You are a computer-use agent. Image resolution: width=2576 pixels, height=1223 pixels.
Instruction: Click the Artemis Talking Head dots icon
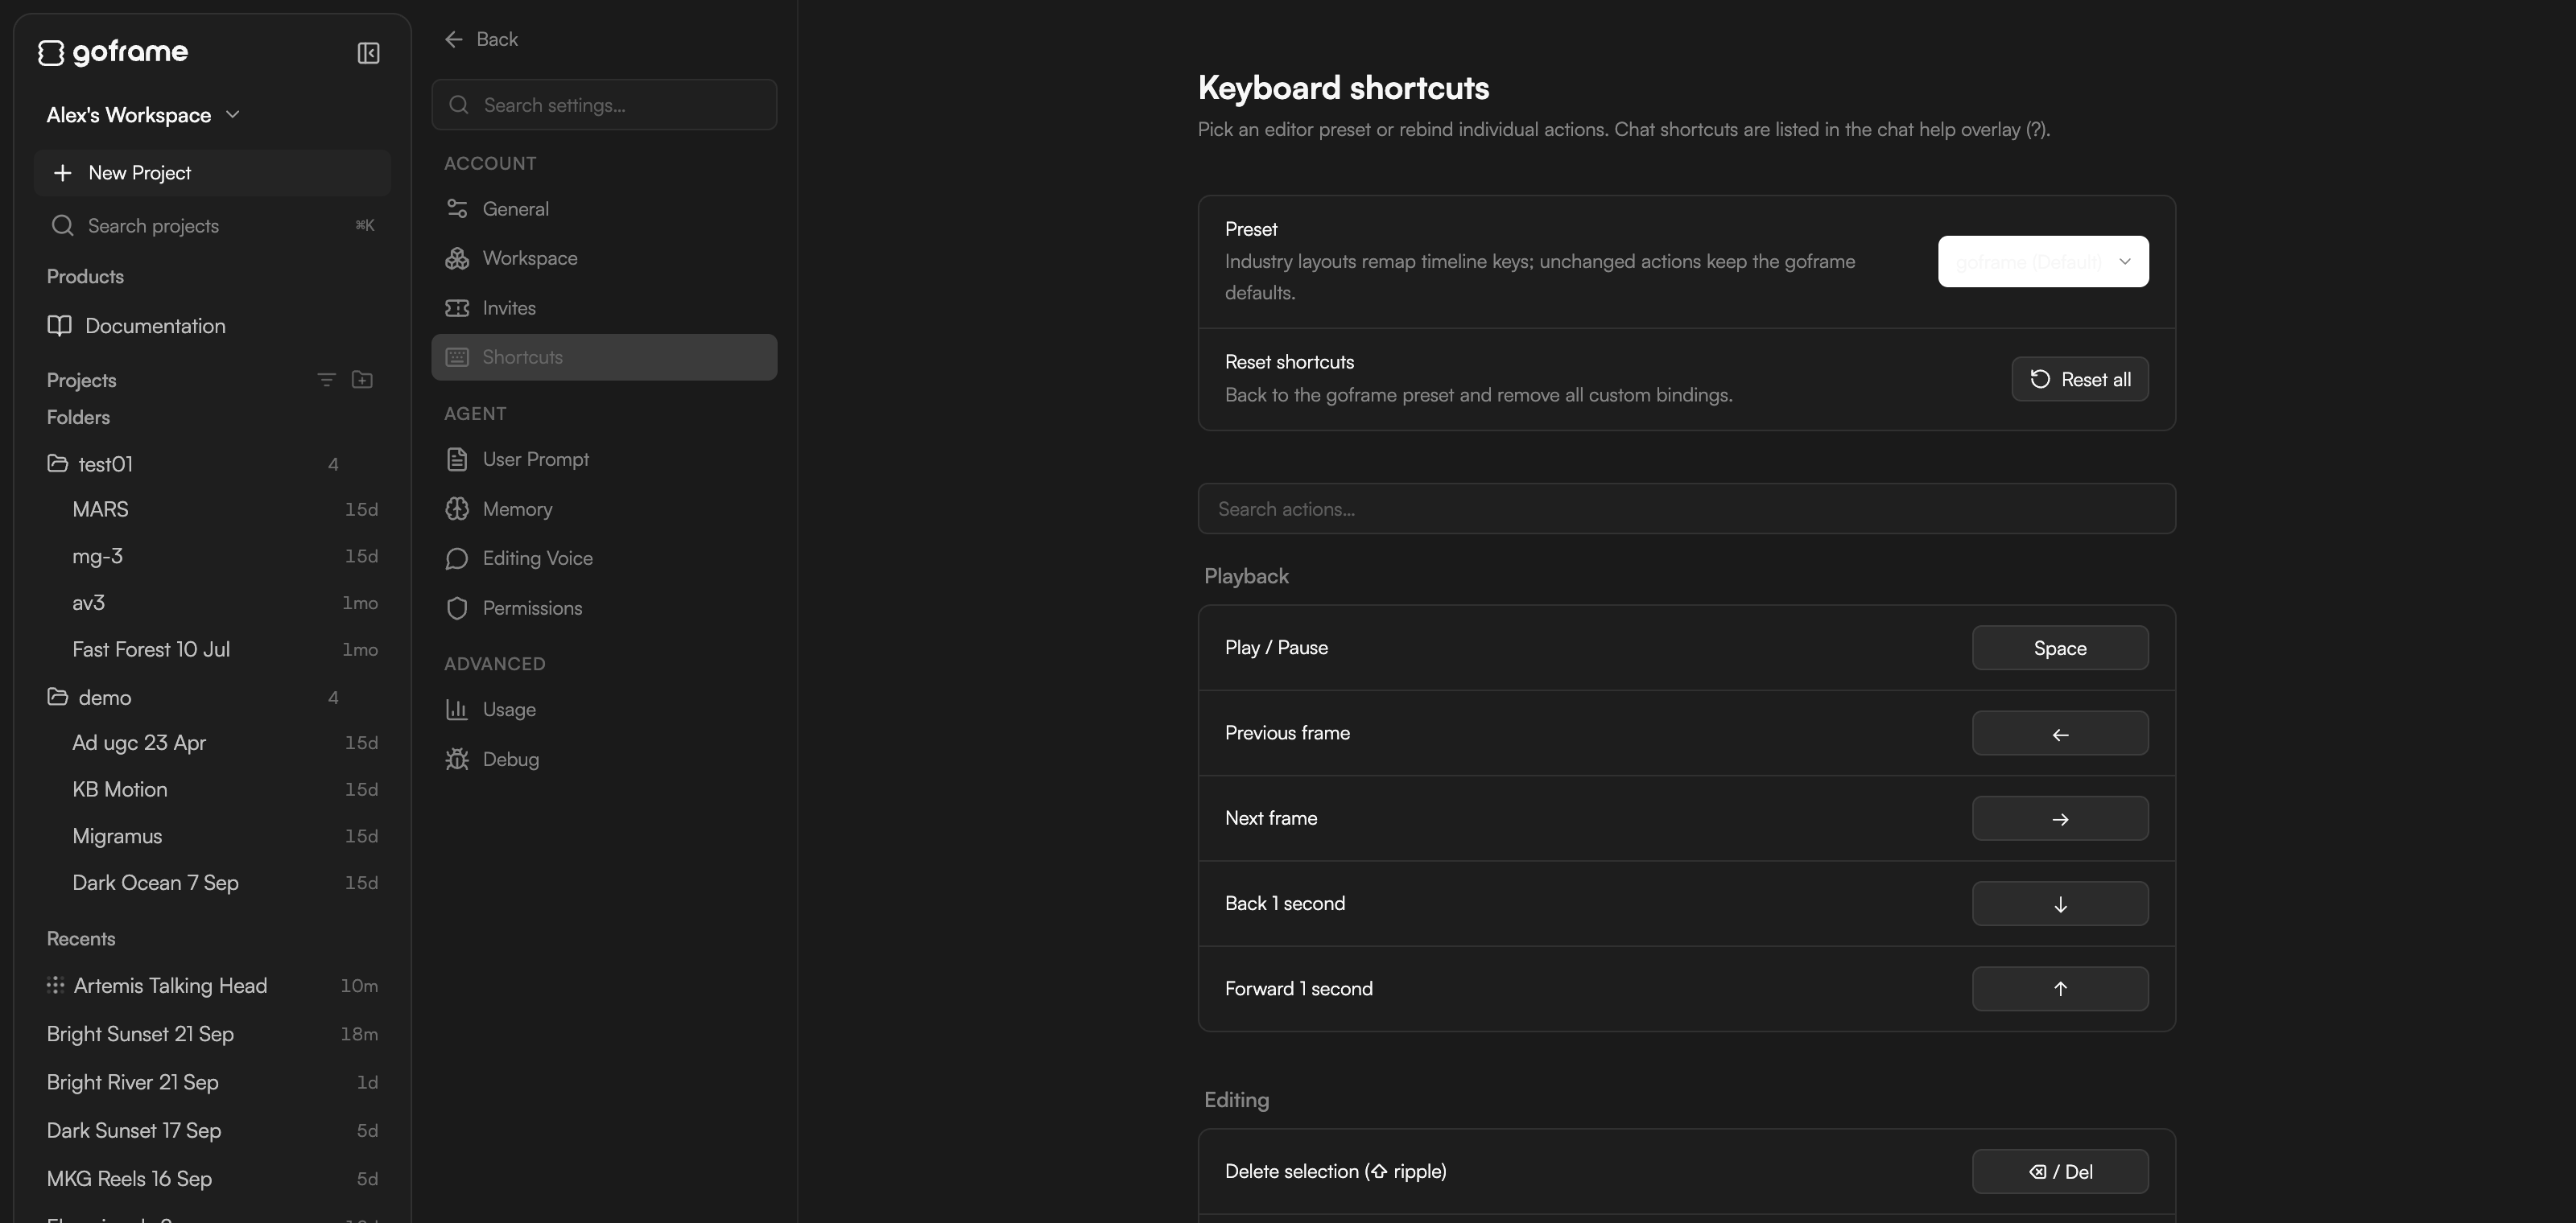pyautogui.click(x=55, y=985)
